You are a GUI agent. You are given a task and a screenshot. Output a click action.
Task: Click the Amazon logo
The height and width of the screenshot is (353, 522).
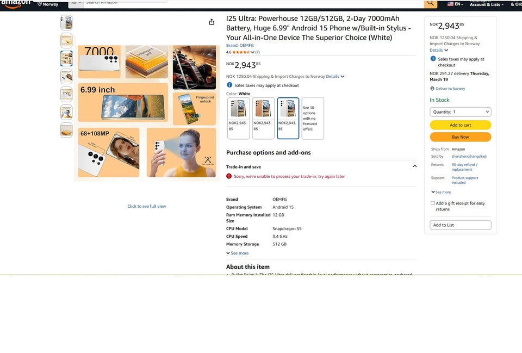(x=16, y=4)
